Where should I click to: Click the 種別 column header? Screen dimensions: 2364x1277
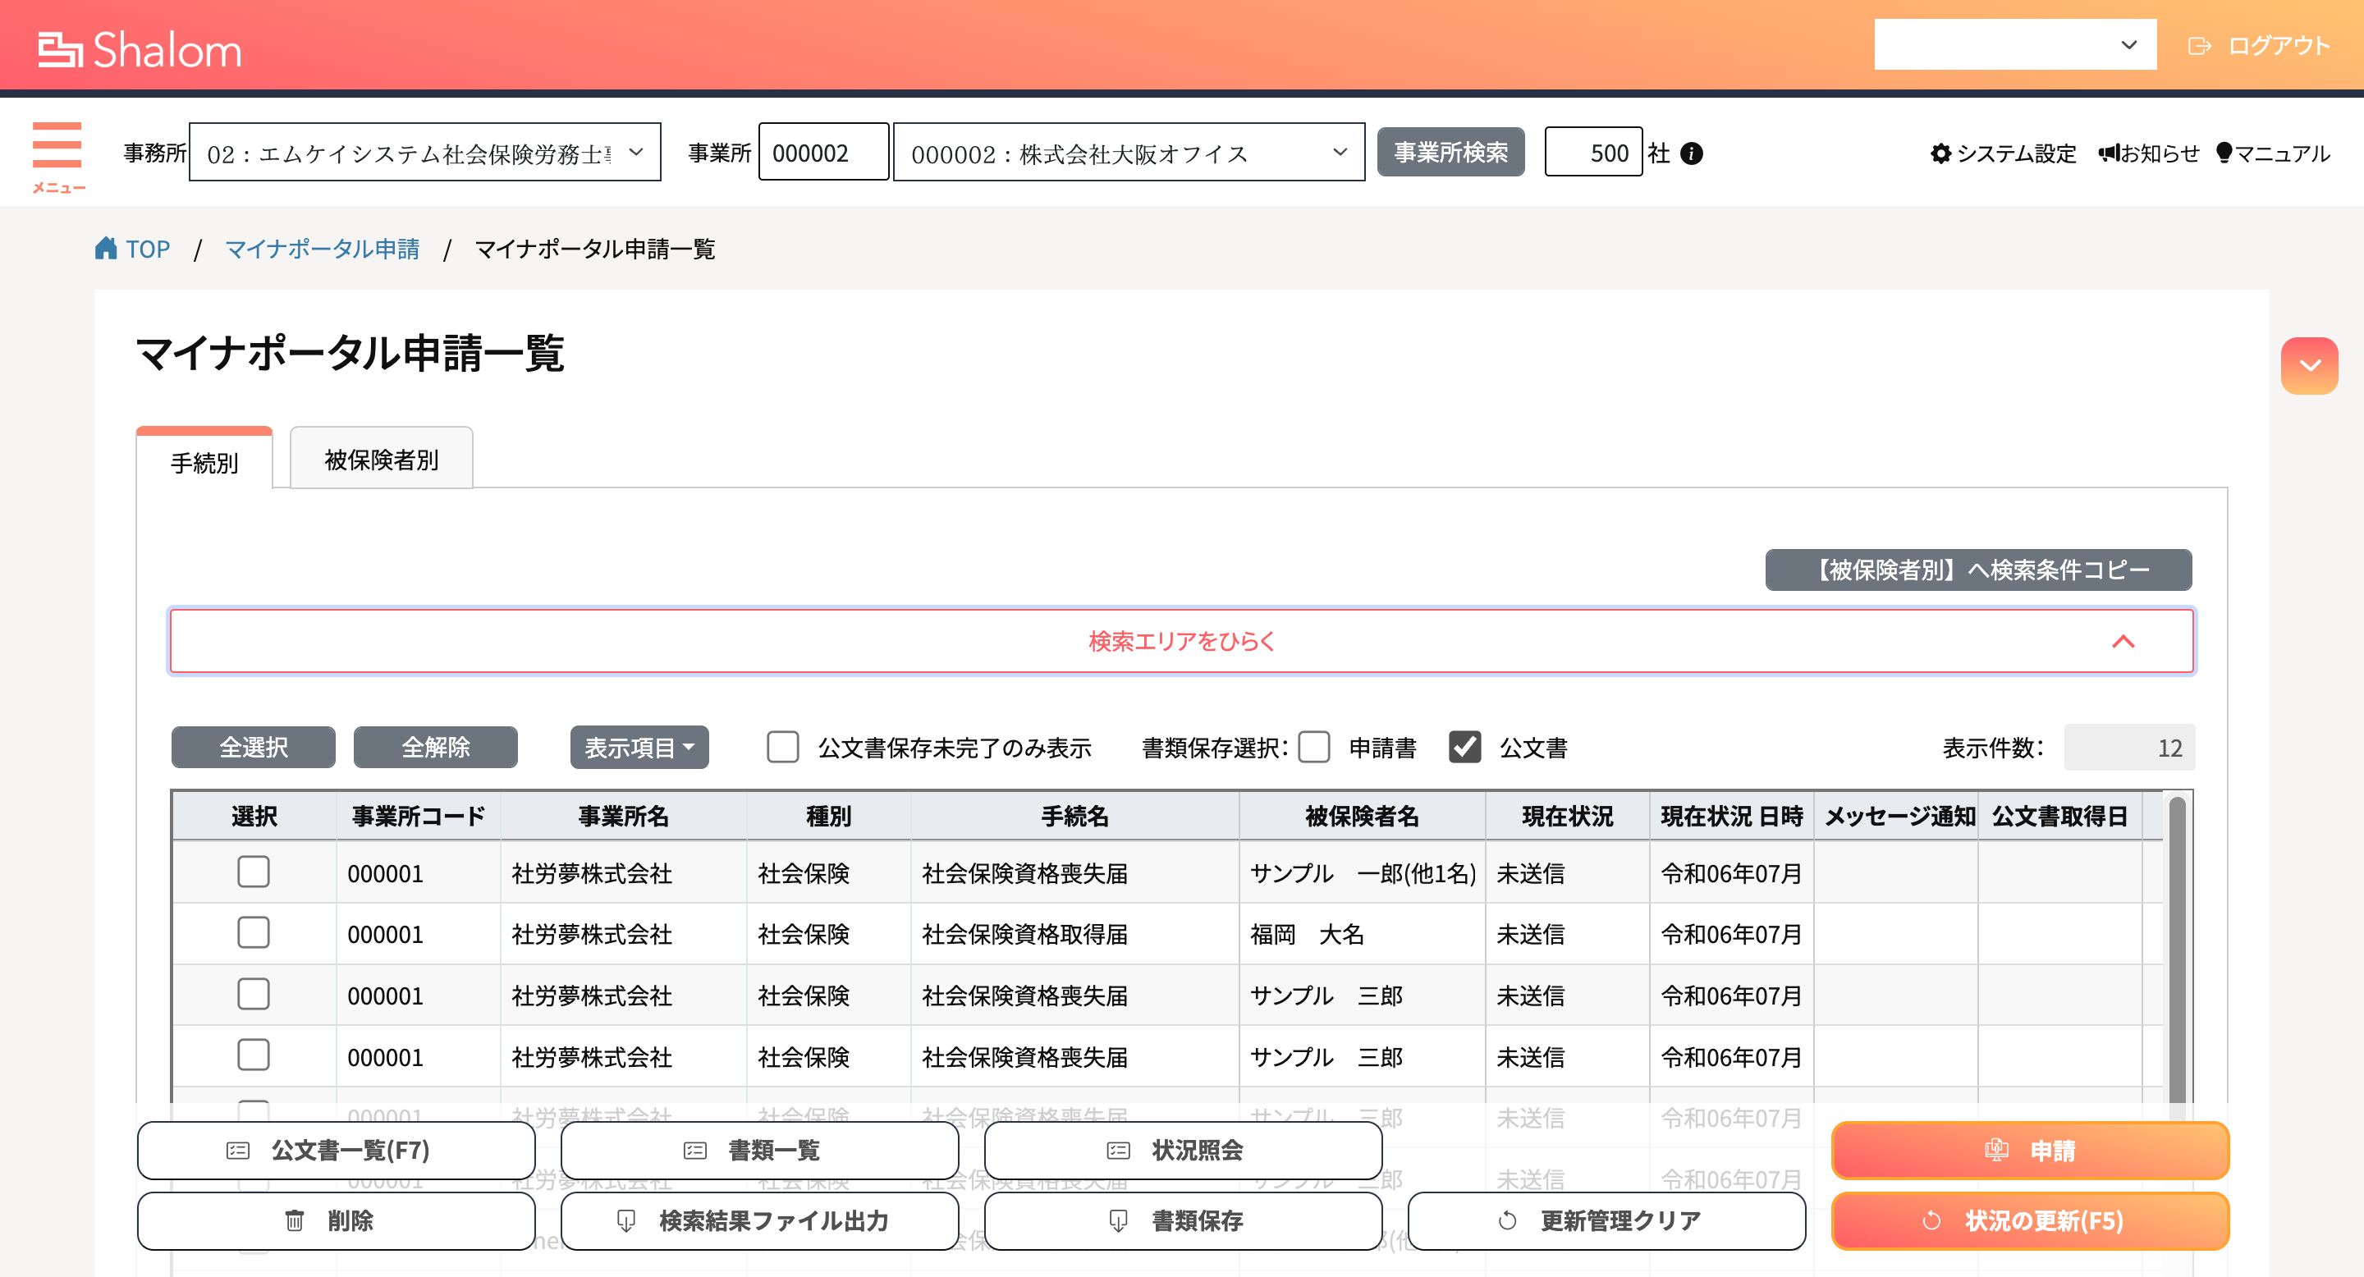point(829,817)
